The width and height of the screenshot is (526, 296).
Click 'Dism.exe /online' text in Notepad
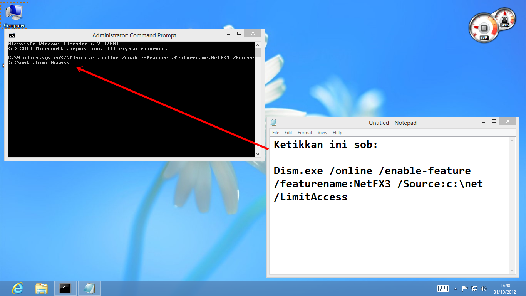323,171
